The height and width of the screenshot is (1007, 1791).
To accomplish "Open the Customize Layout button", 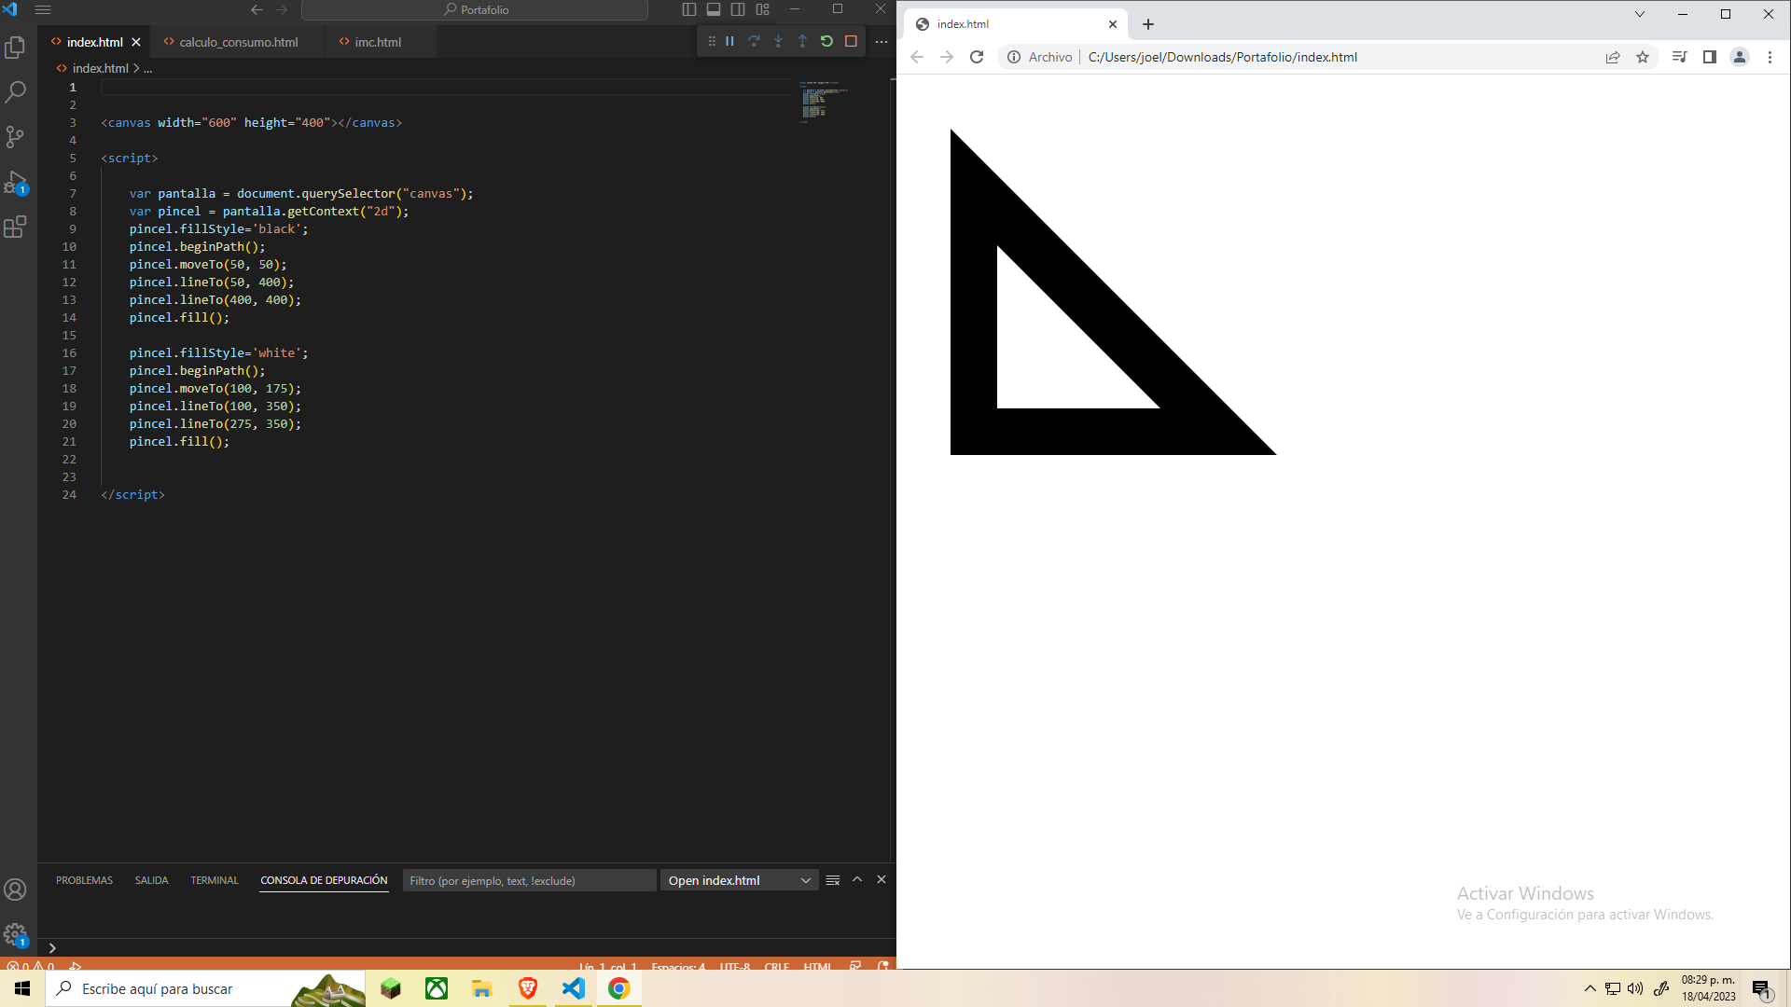I will 762,9.
